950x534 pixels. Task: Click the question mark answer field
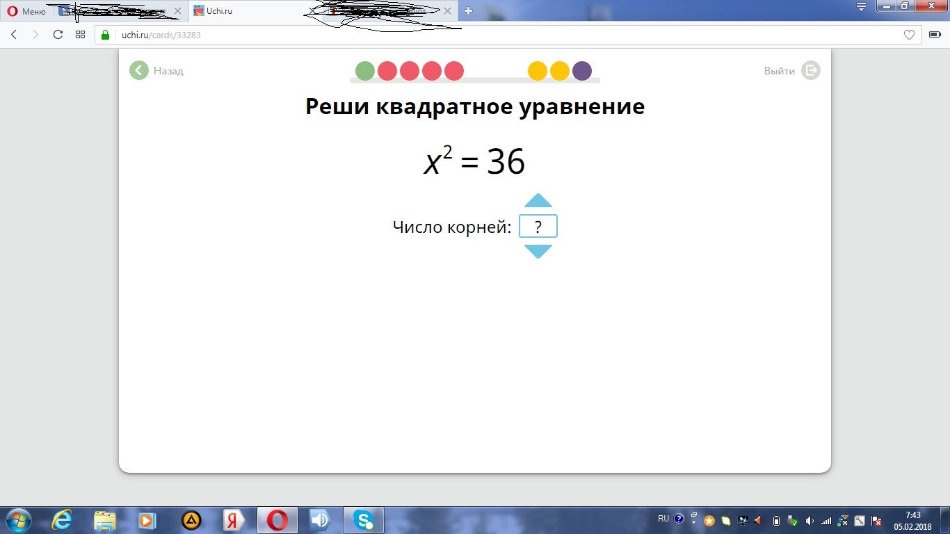[x=538, y=226]
